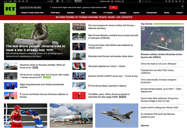Click the F-16 in flight image card
This screenshot has height=128, width=187.
117,115
